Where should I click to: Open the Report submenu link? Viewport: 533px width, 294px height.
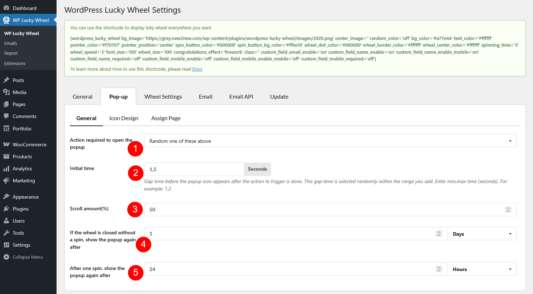point(11,53)
